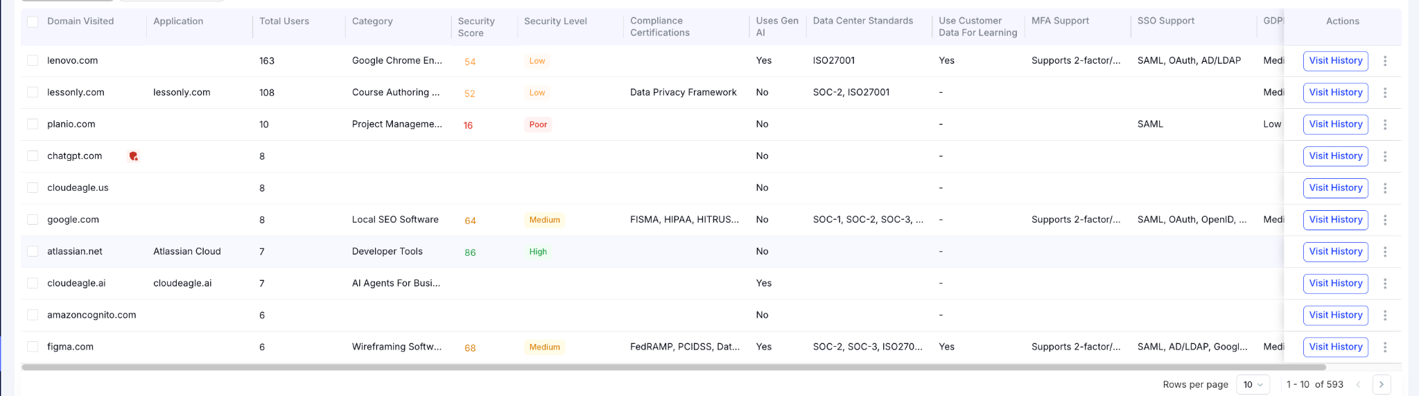Click the Data Privacy Framework cell
This screenshot has height=396, width=1419.
tap(684, 92)
